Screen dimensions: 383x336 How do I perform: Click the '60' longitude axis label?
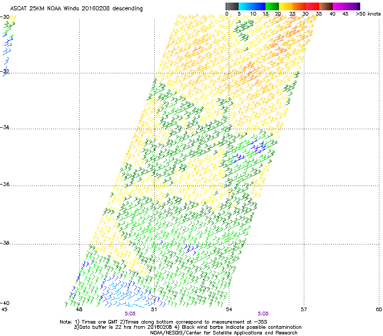(379, 310)
